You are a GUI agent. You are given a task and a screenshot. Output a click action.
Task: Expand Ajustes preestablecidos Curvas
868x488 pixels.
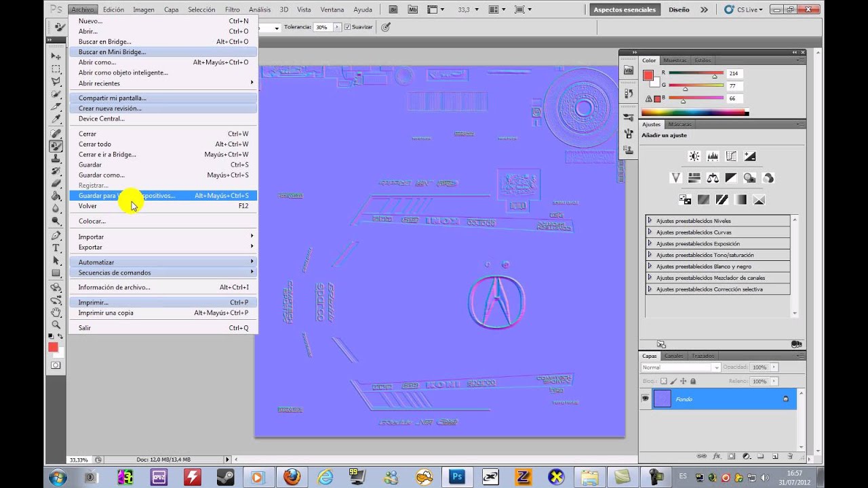[x=650, y=232]
